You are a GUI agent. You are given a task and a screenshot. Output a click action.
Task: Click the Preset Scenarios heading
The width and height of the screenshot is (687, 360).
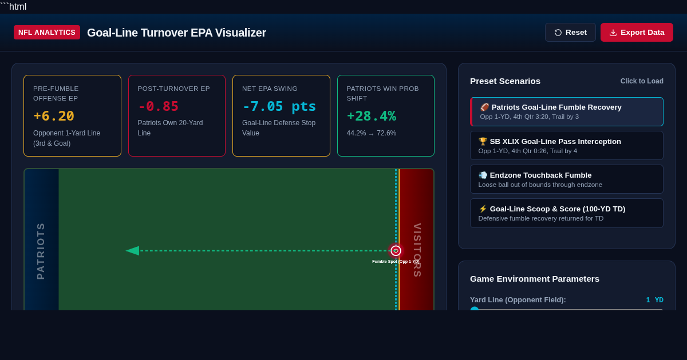[505, 81]
